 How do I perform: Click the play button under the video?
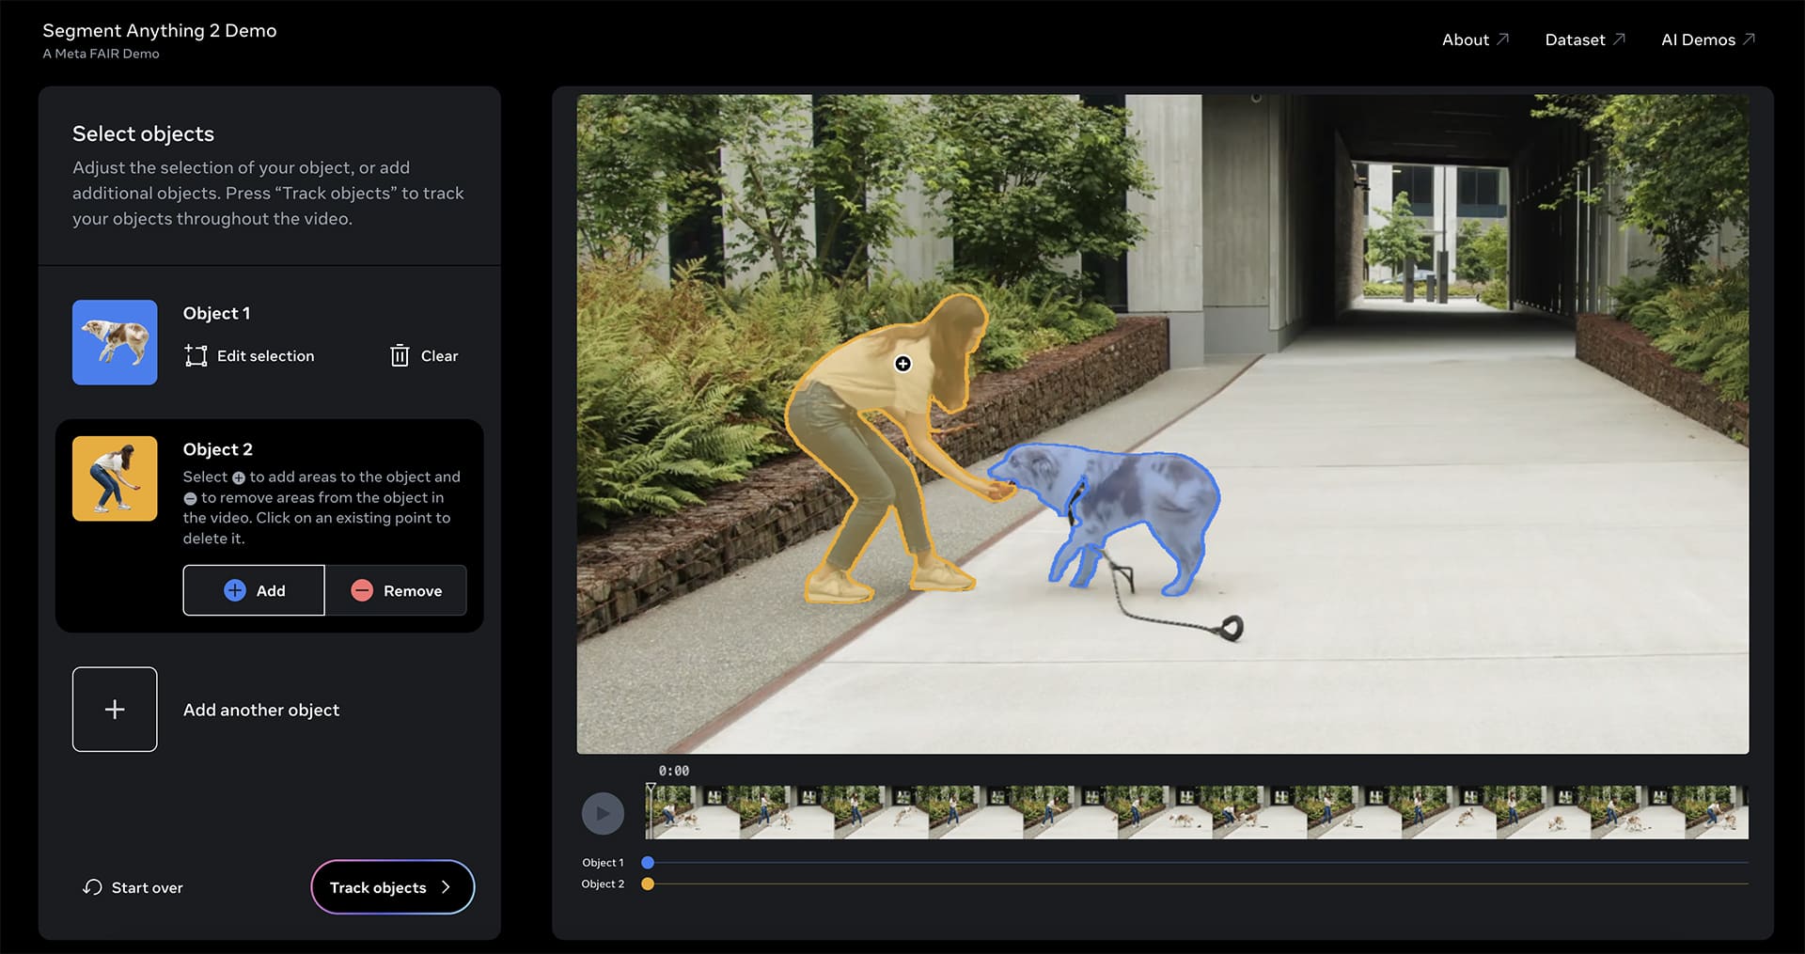[x=603, y=814]
